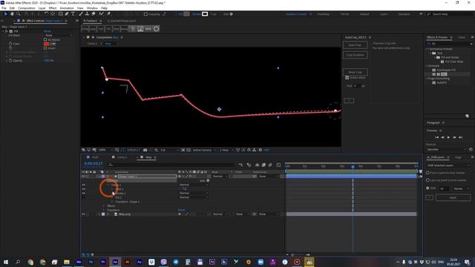Select the Zoom magnifier tool
The width and height of the screenshot is (475, 267).
click(19, 14)
